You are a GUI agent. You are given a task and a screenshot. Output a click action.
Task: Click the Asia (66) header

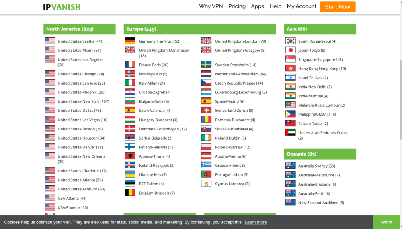pos(320,29)
